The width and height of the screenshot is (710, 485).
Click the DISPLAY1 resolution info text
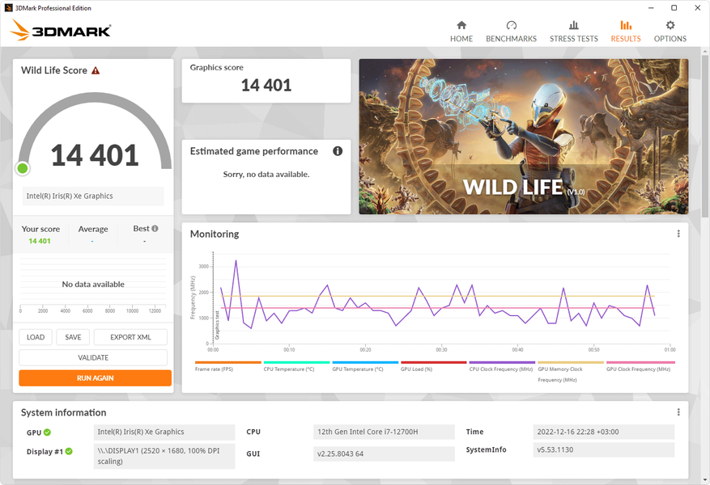[164, 456]
